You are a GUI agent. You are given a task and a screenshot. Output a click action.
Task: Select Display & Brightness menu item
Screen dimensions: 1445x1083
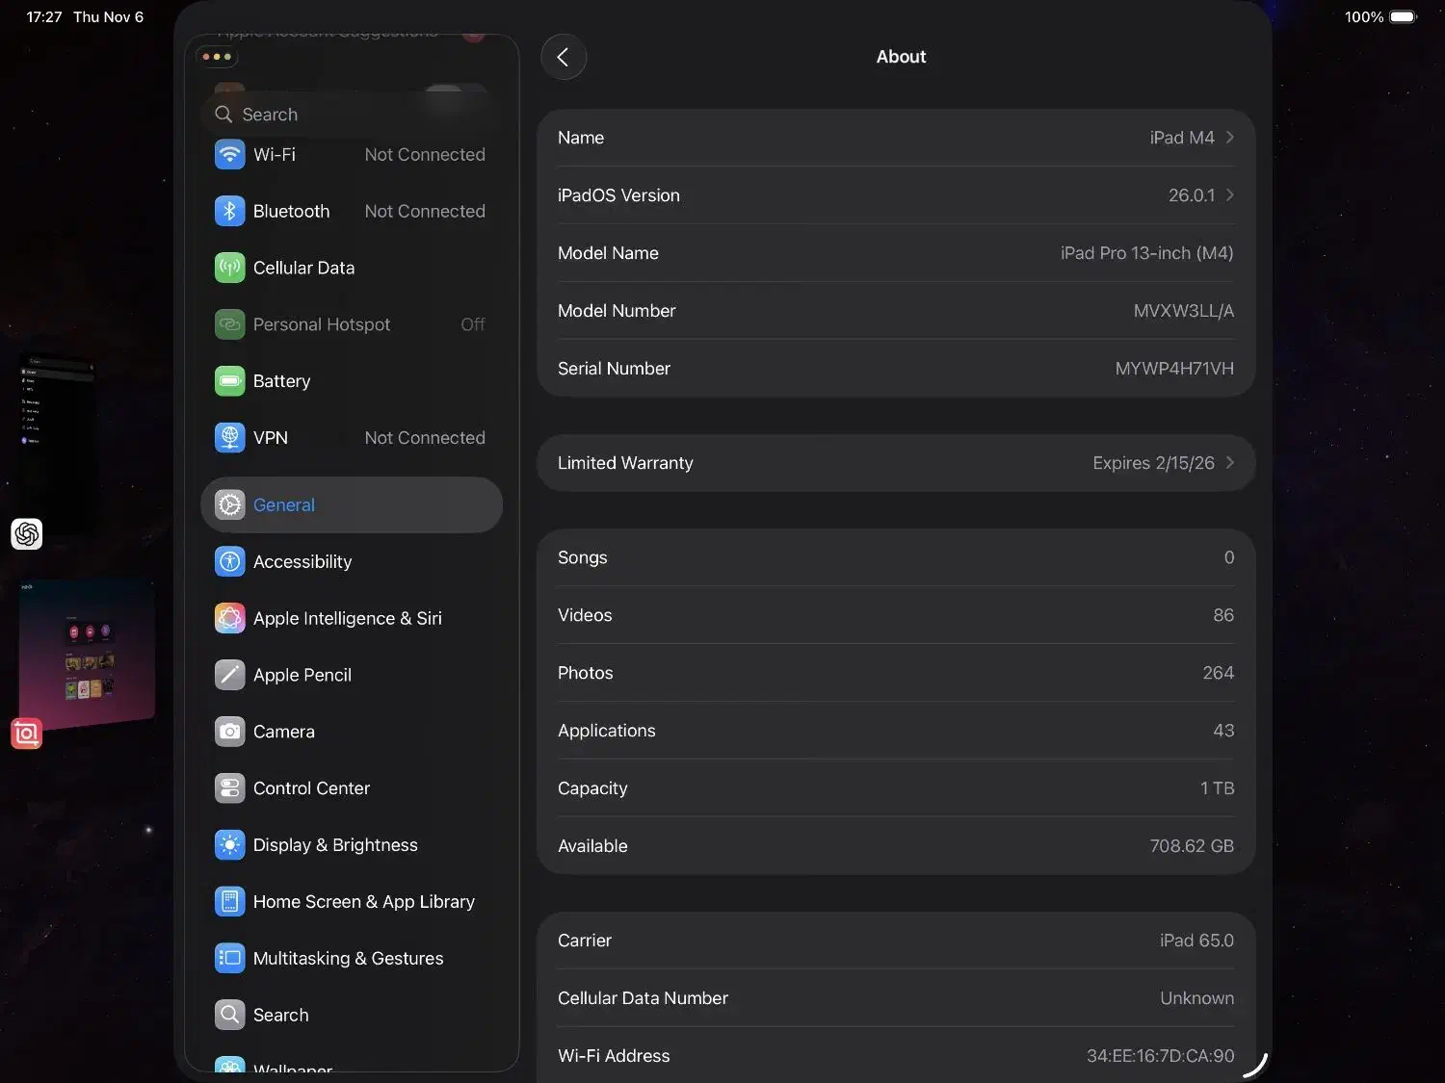[x=335, y=845]
